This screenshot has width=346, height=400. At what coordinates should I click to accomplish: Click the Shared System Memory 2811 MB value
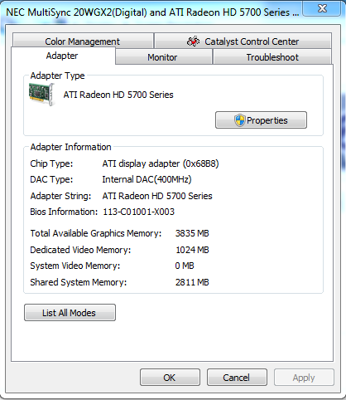coord(192,282)
